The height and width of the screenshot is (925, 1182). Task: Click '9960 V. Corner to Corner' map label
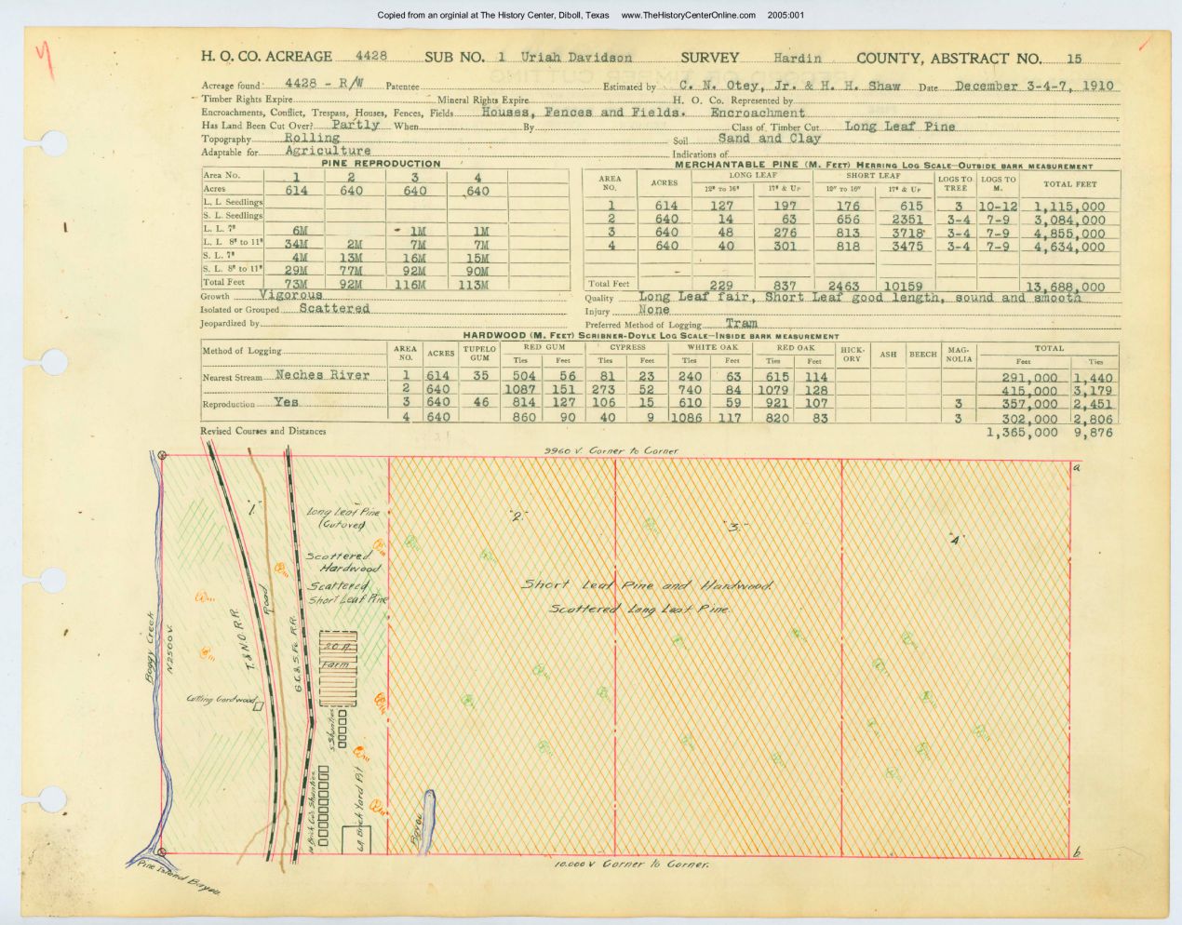(x=611, y=451)
